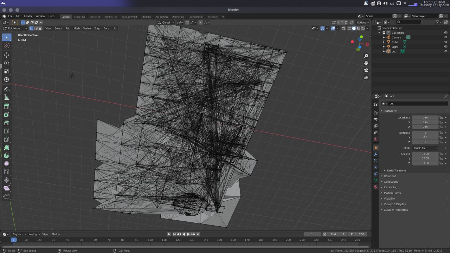This screenshot has width=450, height=253.
Task: Enable face select mode
Action: click(40, 28)
